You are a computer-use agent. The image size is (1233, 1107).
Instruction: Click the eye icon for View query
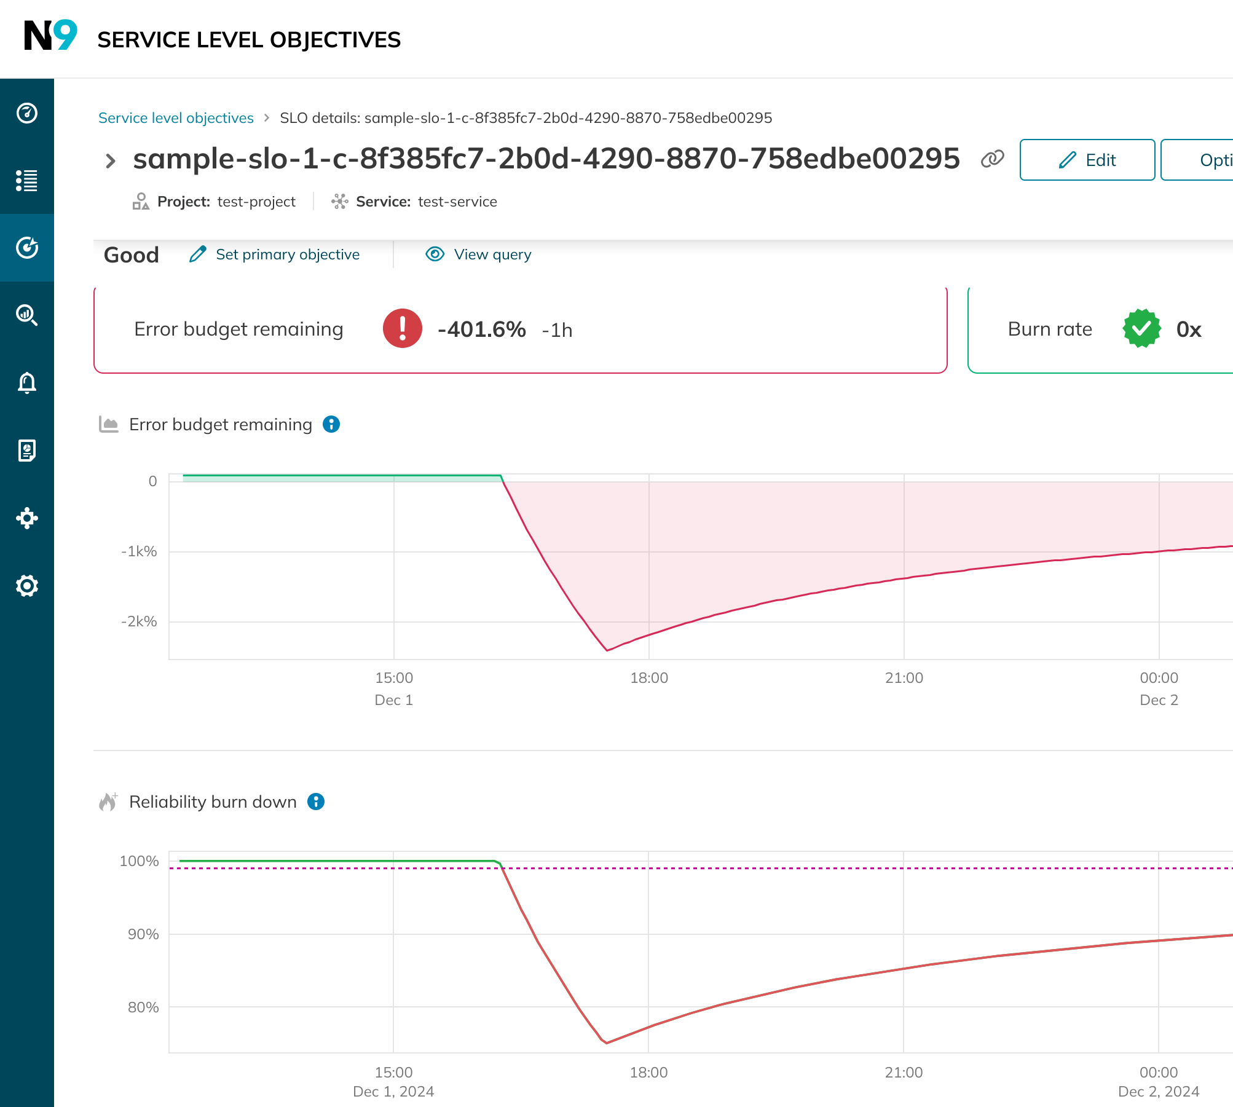[x=435, y=254]
